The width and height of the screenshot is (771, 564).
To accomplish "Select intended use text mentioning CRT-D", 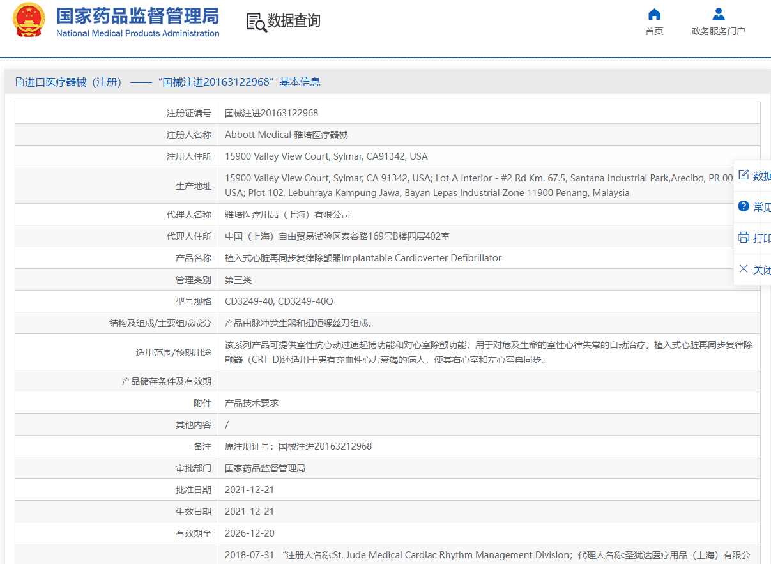I will 489,352.
